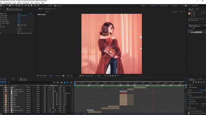Screen dimensions: 206x115
Task: Select the Small Screen workspace
Action: tap(164, 6)
